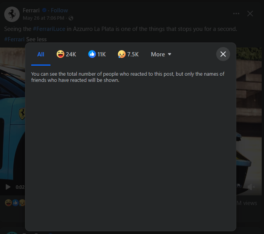Open the Ferrari page name

(x=31, y=10)
